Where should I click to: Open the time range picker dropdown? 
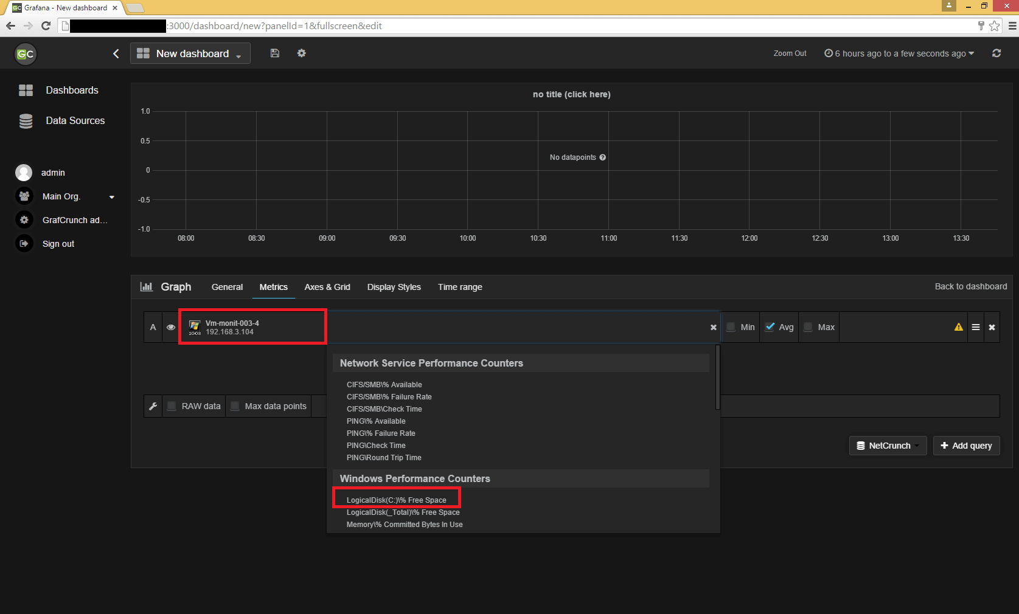click(899, 53)
